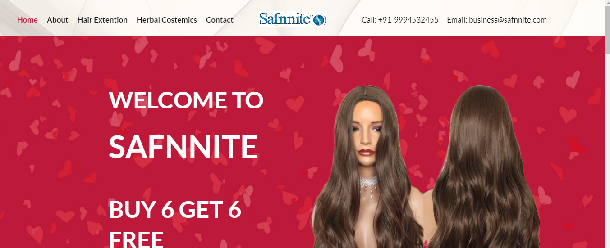This screenshot has height=248, width=610.
Task: Open the Contact page link
Action: tap(220, 20)
